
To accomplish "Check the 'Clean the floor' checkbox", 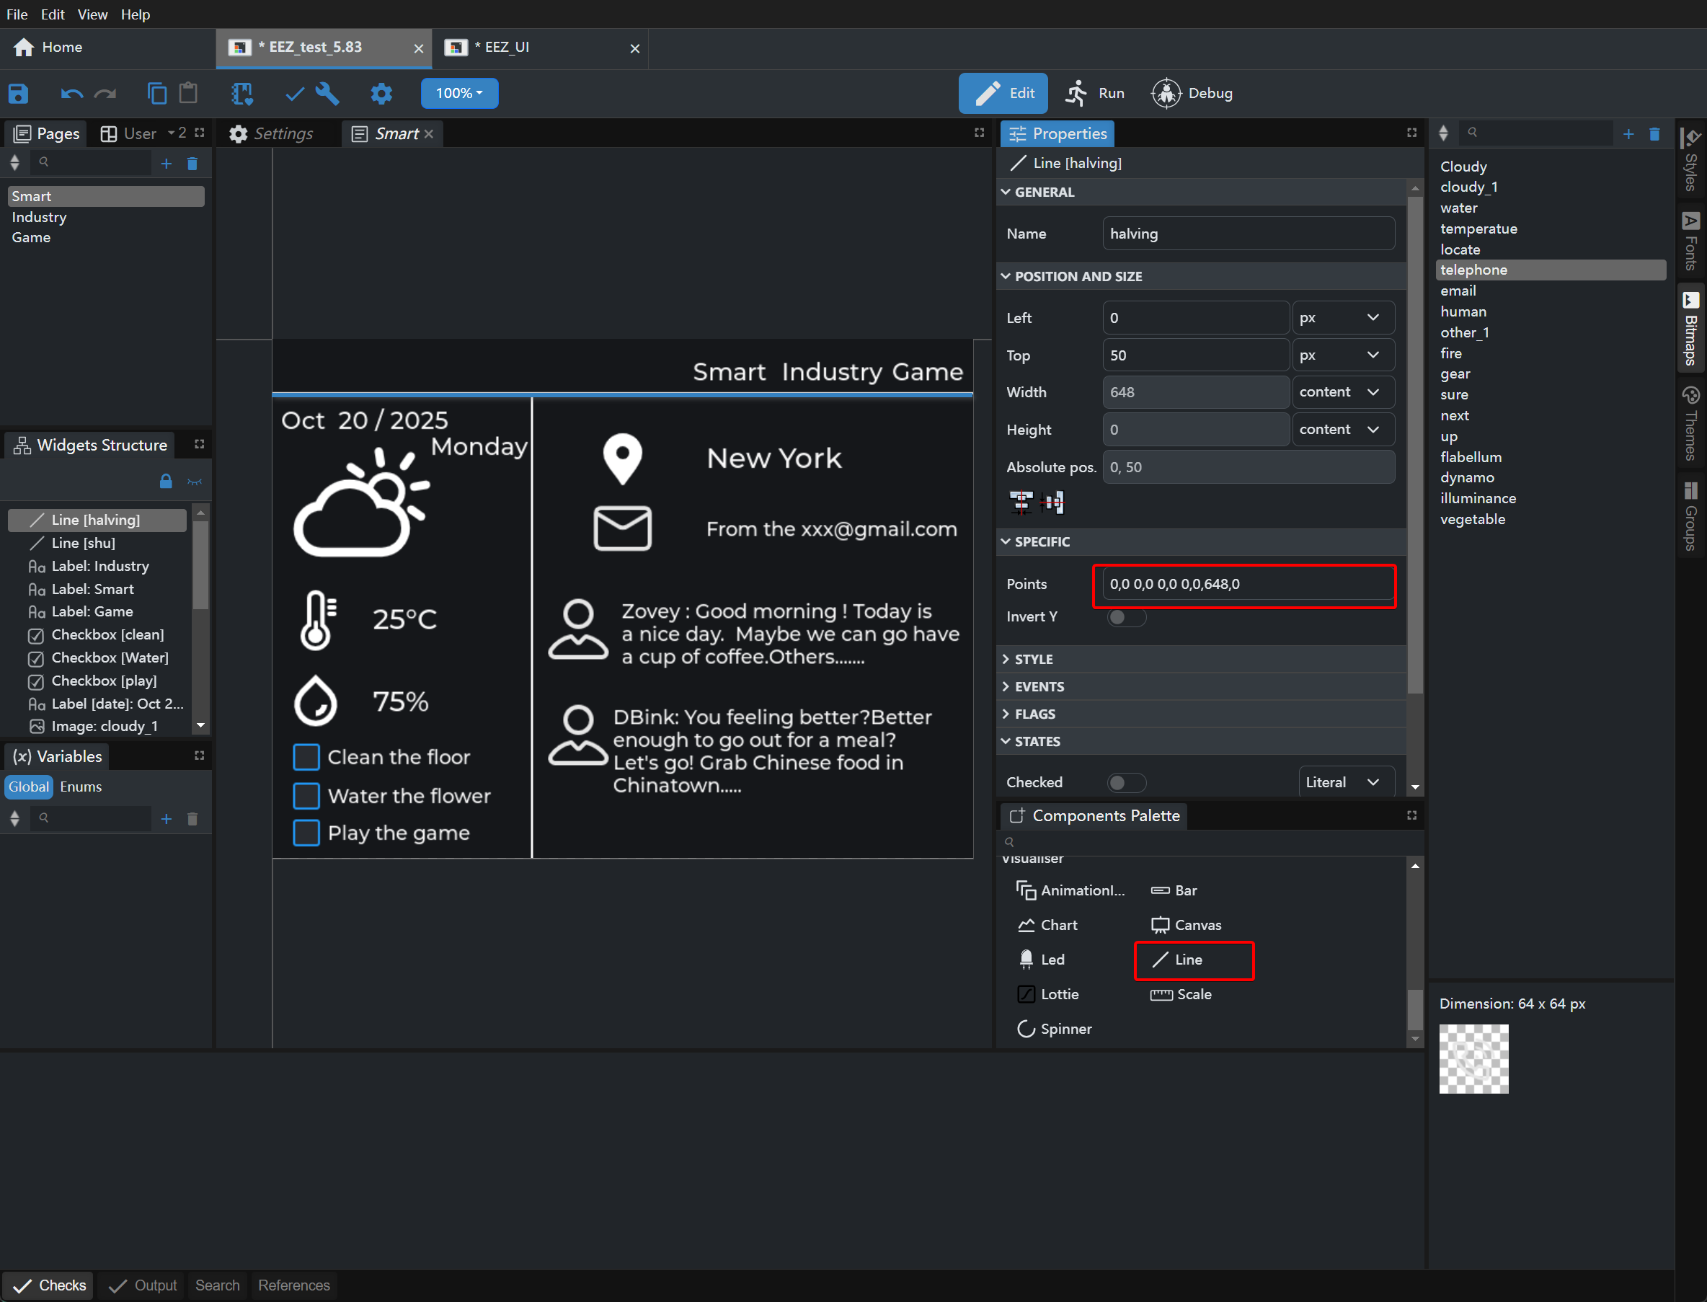I will [x=307, y=757].
